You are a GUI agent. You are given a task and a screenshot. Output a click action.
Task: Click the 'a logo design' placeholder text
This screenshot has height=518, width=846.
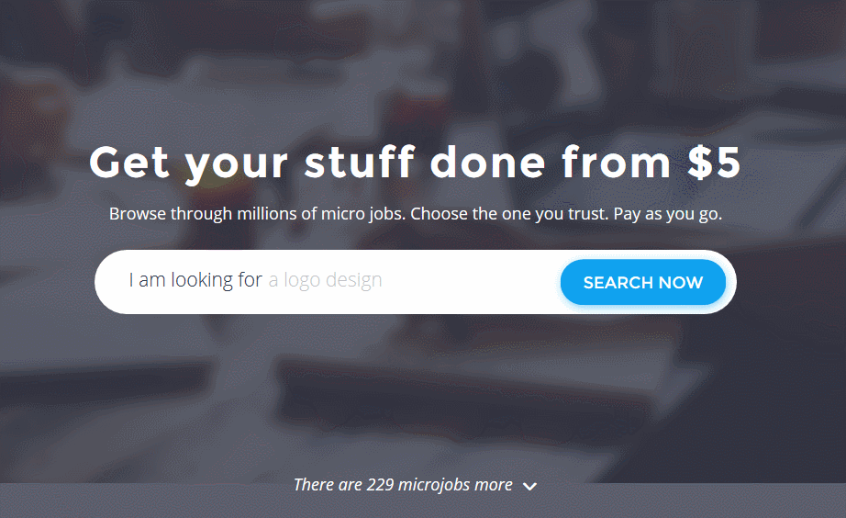click(x=326, y=280)
